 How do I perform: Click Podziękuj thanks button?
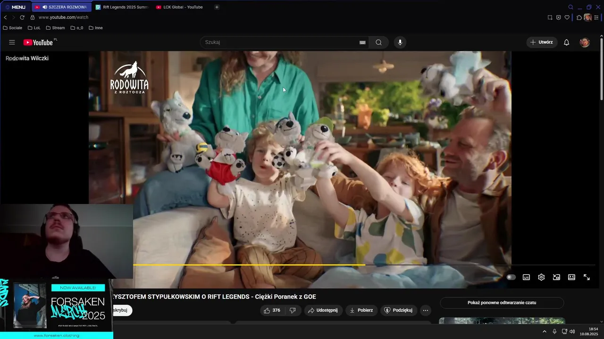399,310
